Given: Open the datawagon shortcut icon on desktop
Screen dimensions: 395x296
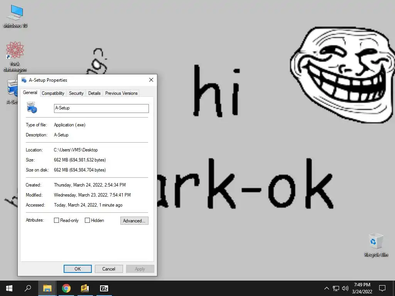Looking at the screenshot, I should tap(15, 57).
